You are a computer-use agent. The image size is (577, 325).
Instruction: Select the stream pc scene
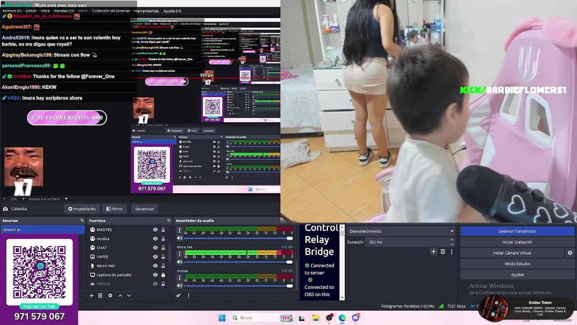(x=42, y=230)
